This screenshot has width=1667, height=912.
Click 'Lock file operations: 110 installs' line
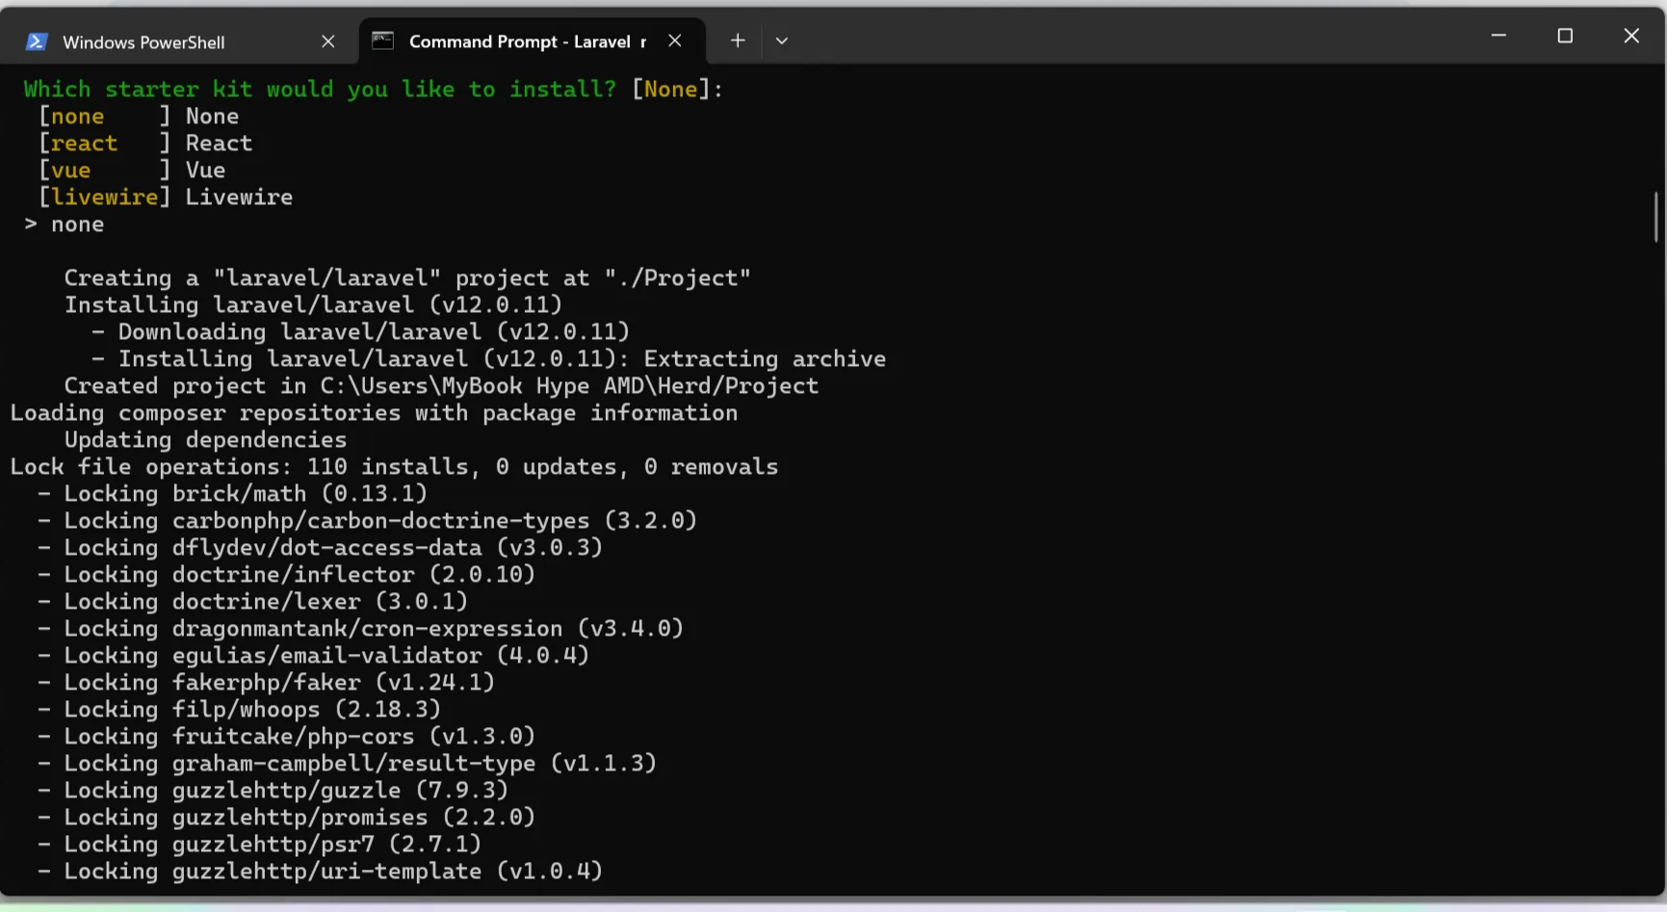click(x=394, y=467)
